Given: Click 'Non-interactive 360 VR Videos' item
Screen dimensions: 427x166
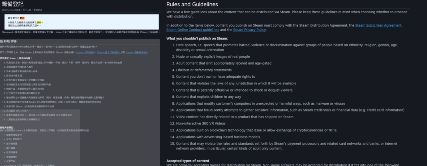Looking at the screenshot, I should tap(201, 123).
